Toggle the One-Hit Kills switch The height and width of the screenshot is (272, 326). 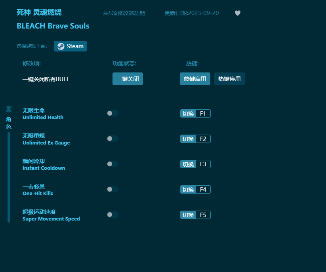pyautogui.click(x=112, y=189)
